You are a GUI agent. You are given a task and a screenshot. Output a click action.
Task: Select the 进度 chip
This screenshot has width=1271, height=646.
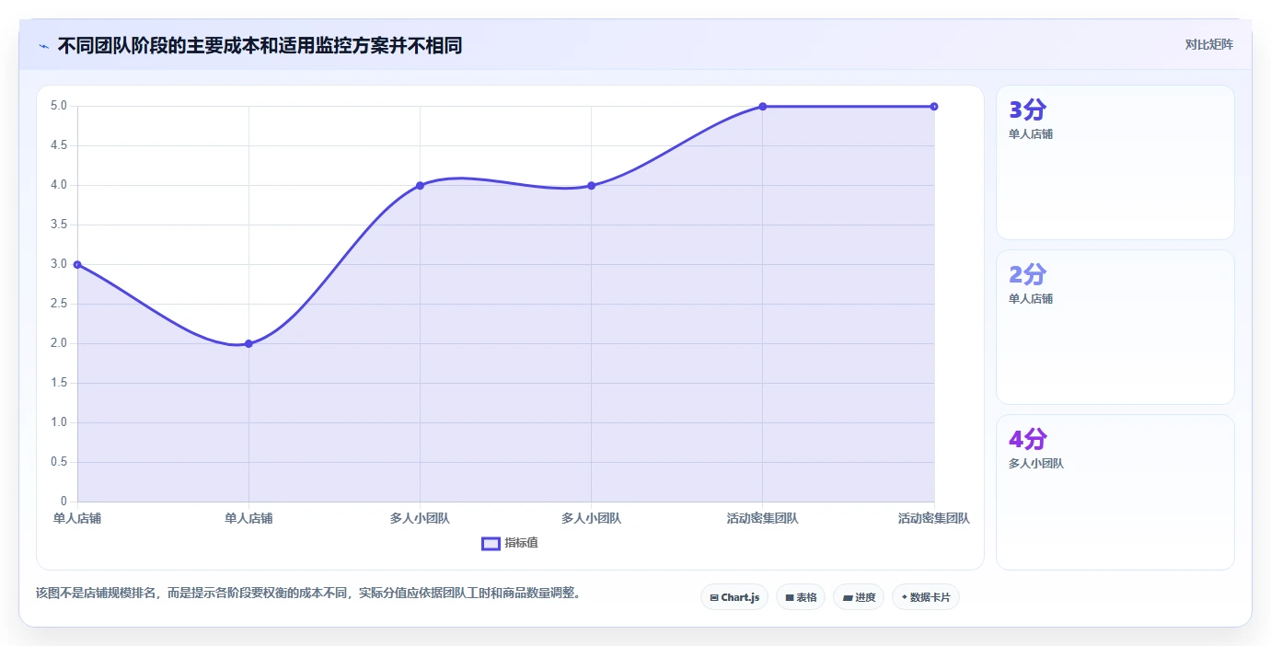click(x=859, y=597)
